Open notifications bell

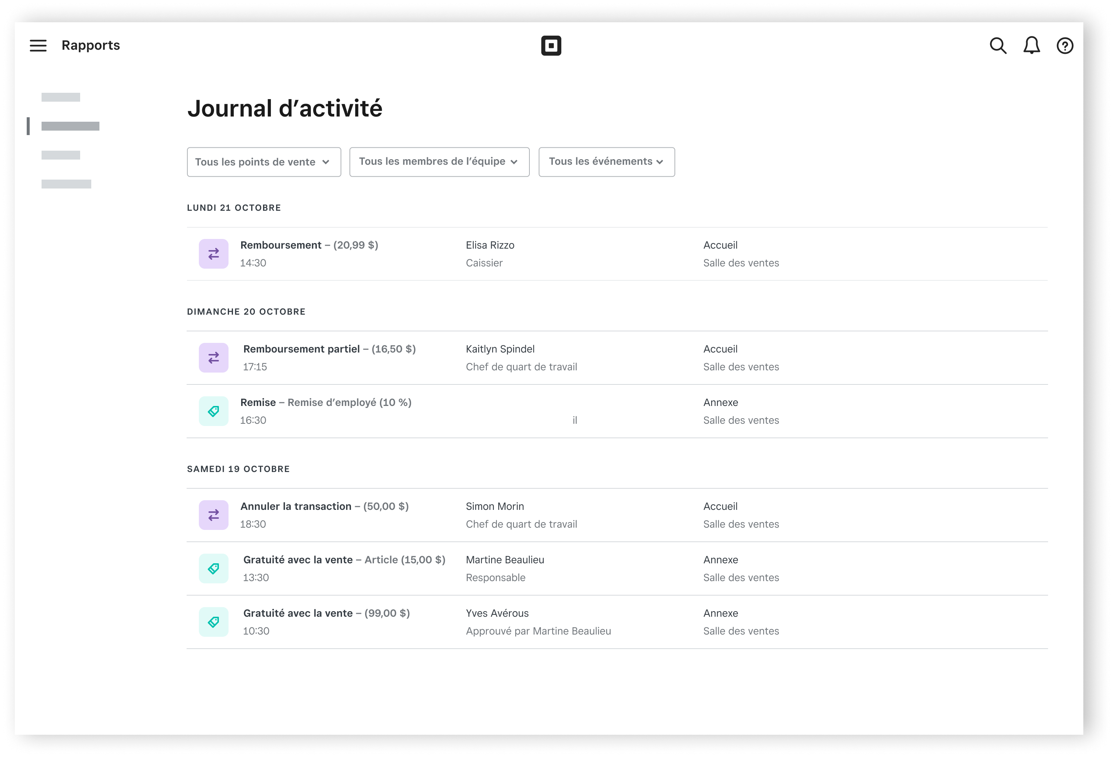(1032, 46)
